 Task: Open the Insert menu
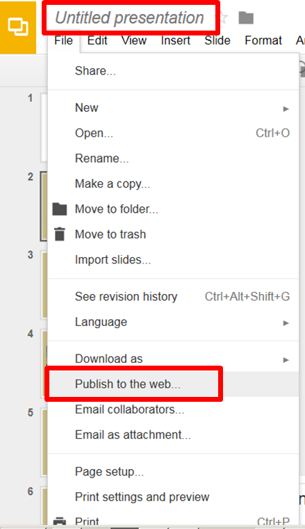pyautogui.click(x=176, y=40)
